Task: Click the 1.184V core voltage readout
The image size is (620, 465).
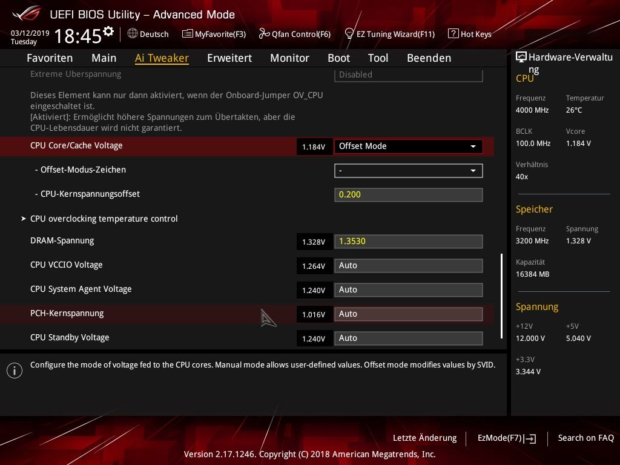Action: (314, 147)
